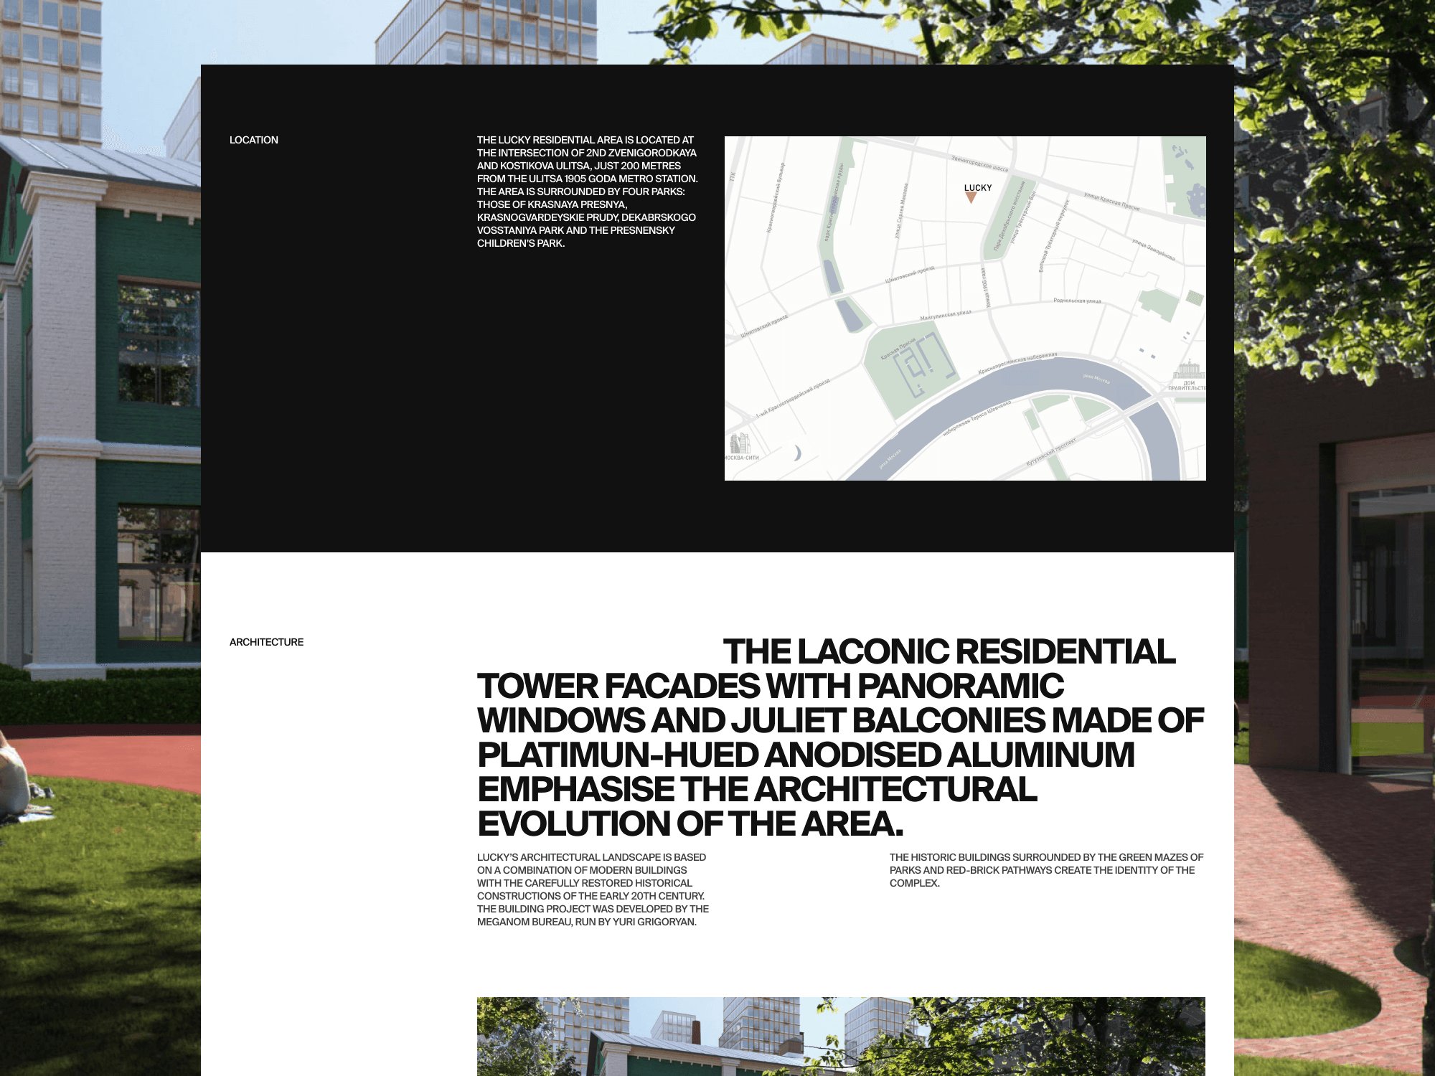
Task: Click the Рочдельская улица street label
Action: pos(1077,301)
